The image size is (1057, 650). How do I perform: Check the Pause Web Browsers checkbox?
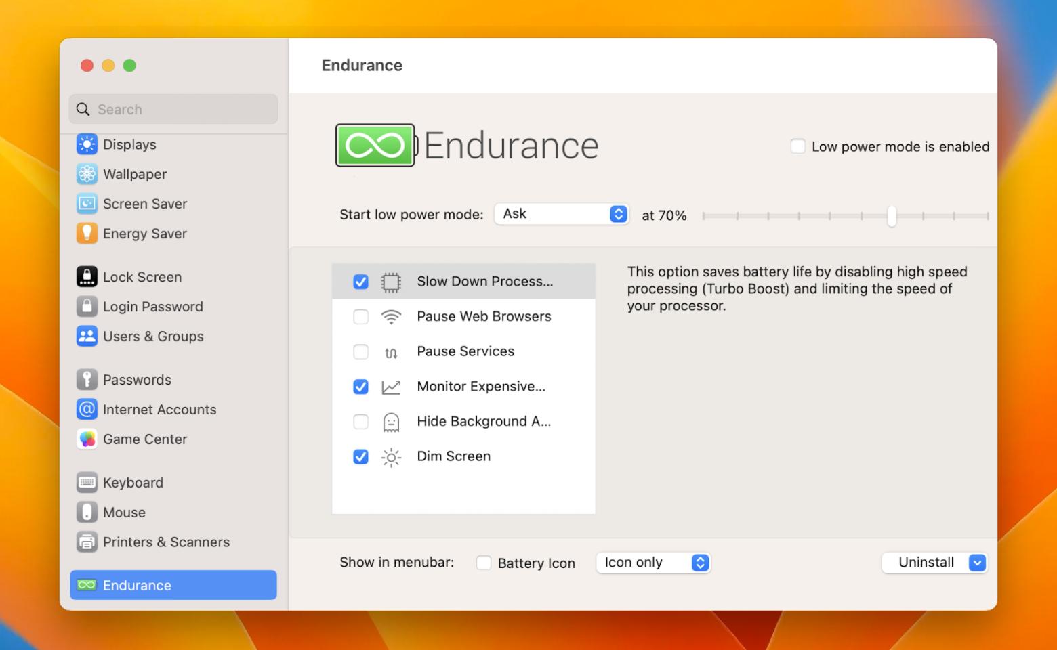[x=361, y=317]
